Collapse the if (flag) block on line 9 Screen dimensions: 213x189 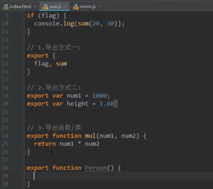coord(24,16)
